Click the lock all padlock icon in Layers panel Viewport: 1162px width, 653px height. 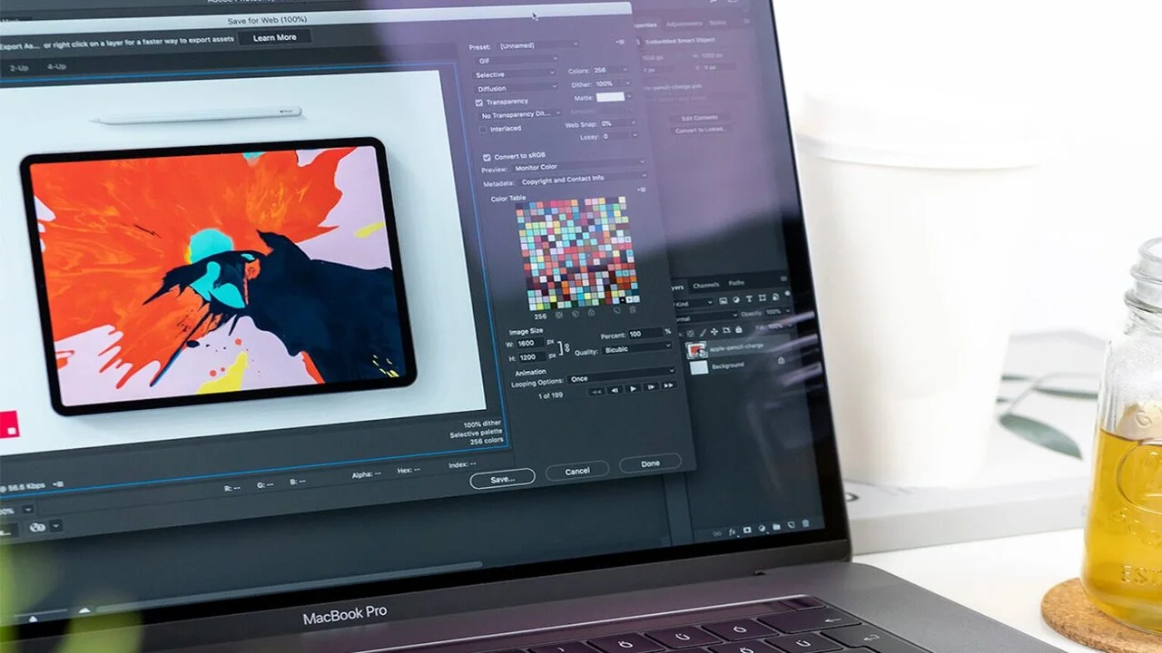click(739, 329)
